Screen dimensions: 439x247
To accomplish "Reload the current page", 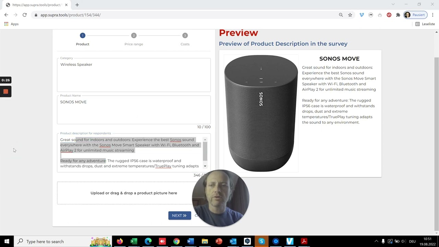I will tap(25, 15).
